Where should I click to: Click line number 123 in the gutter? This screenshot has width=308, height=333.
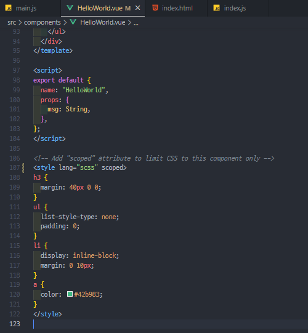coord(15,324)
